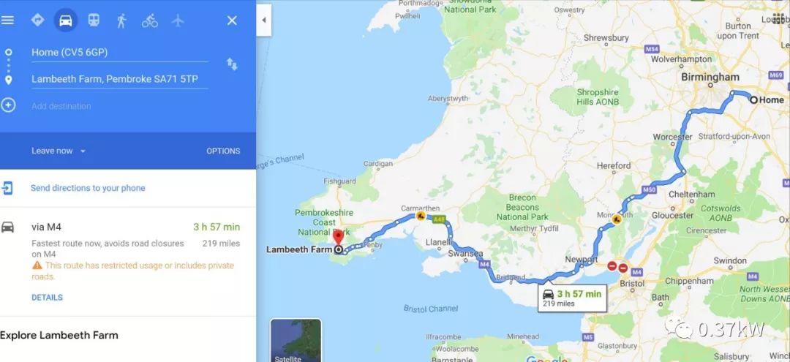Choose walking directions mode

pos(121,20)
